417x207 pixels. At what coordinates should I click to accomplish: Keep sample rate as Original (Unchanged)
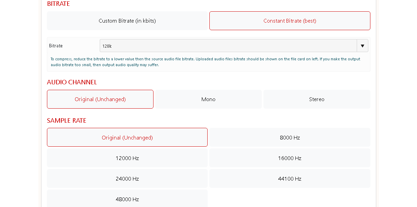coord(127,138)
